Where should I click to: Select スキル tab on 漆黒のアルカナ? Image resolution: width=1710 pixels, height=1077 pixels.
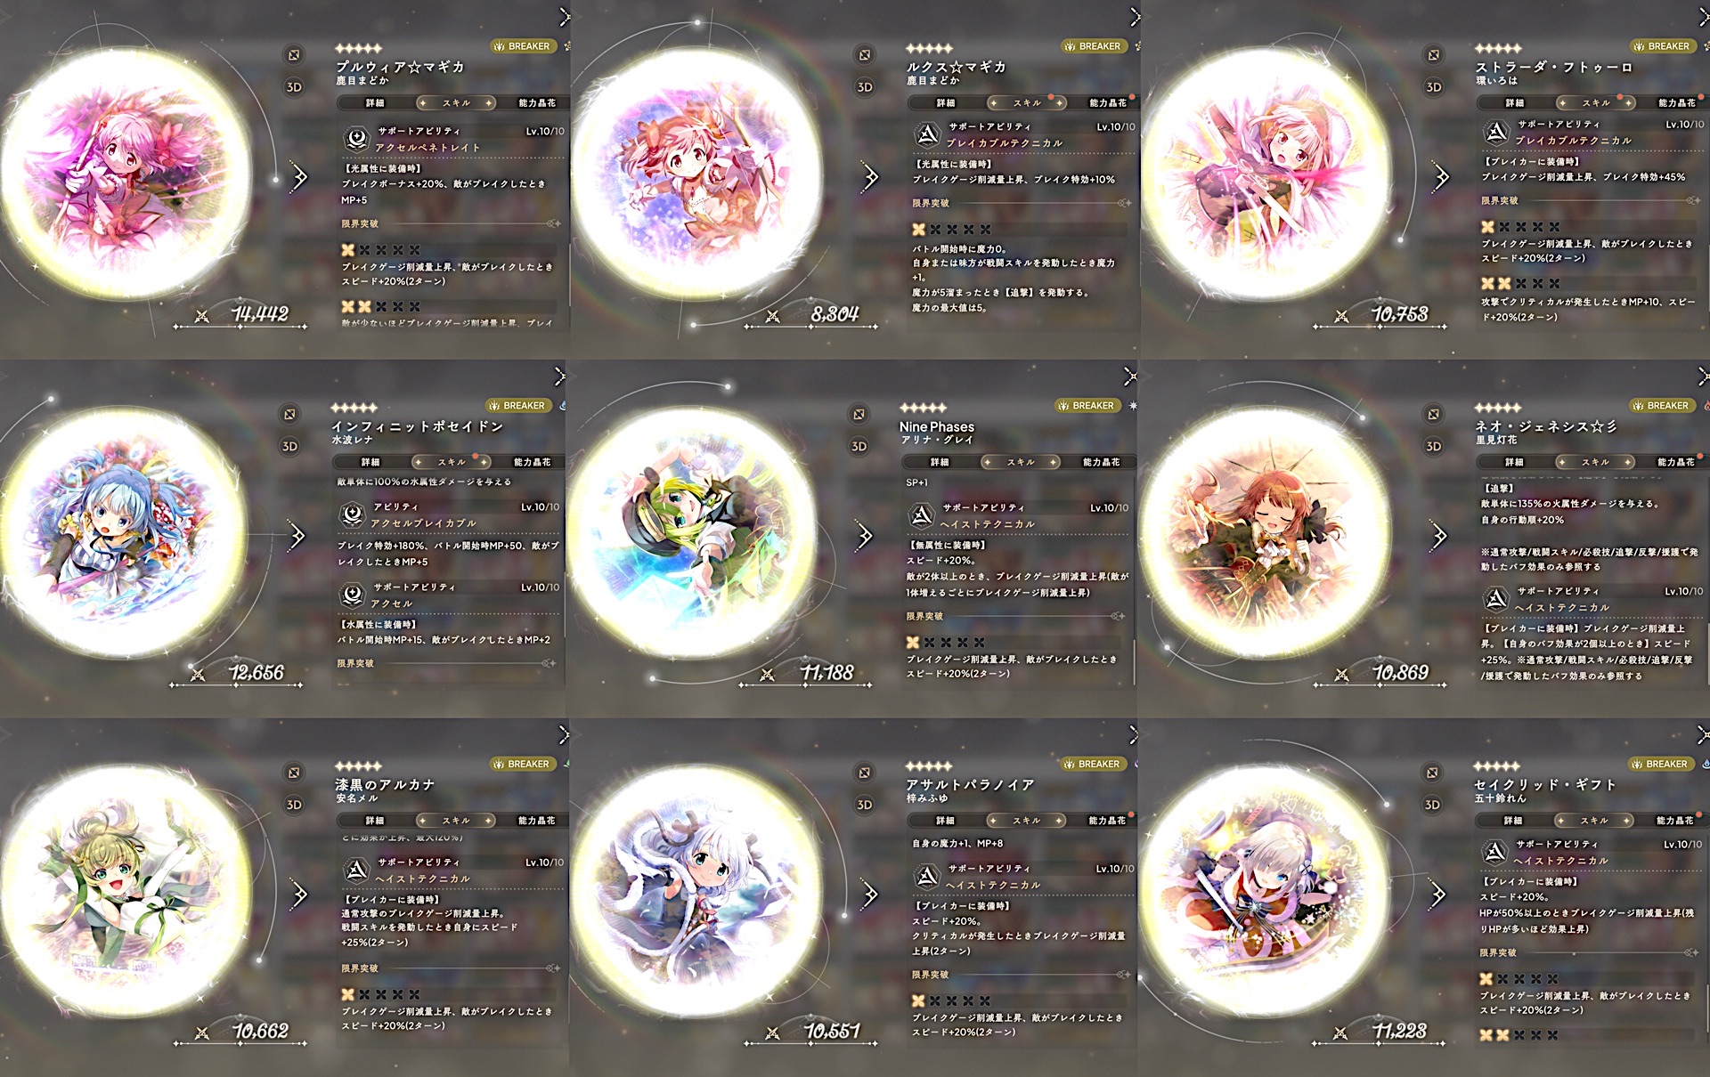click(455, 821)
